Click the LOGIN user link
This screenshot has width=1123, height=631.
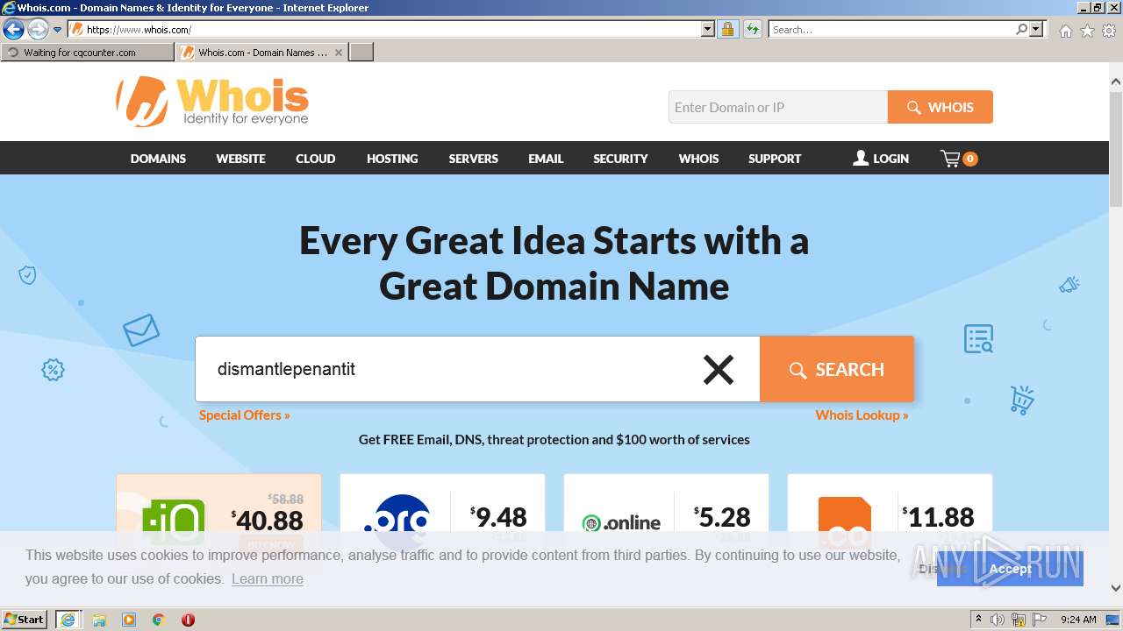click(x=881, y=159)
